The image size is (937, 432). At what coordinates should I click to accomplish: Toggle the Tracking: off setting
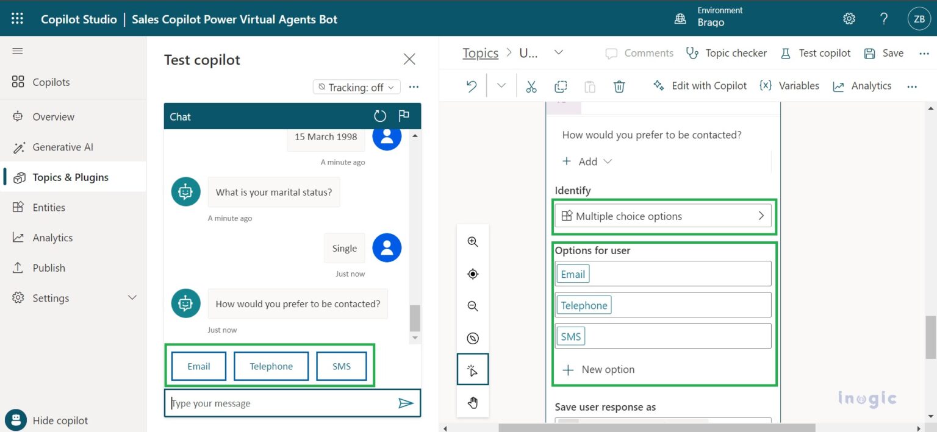click(356, 87)
